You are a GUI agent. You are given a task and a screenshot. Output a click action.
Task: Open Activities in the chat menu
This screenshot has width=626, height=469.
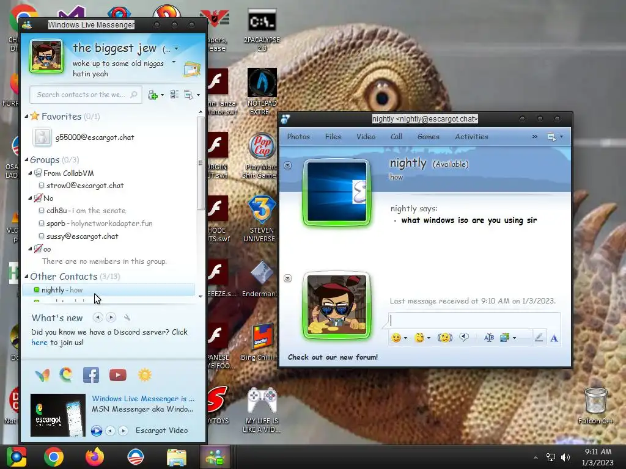(471, 137)
